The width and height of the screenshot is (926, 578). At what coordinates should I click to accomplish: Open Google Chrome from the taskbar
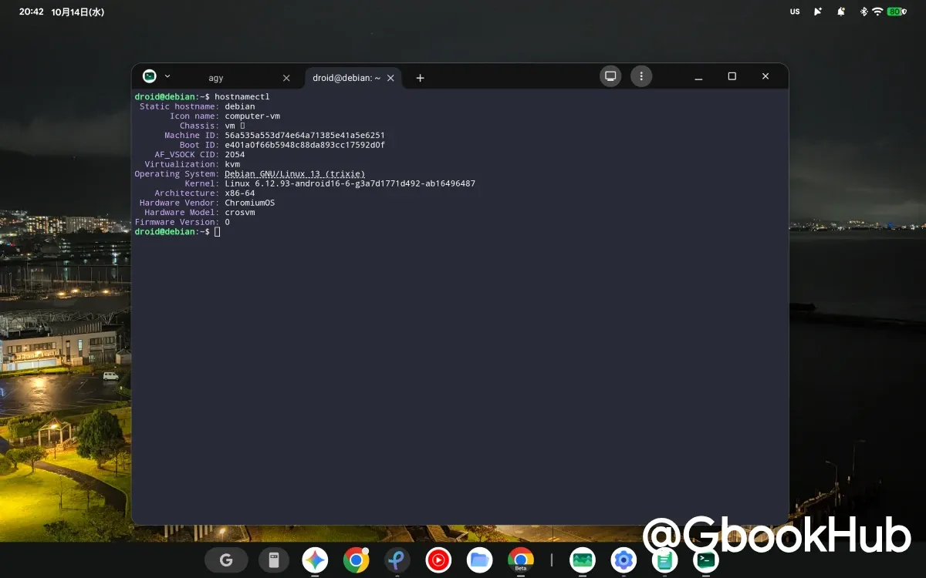click(357, 560)
